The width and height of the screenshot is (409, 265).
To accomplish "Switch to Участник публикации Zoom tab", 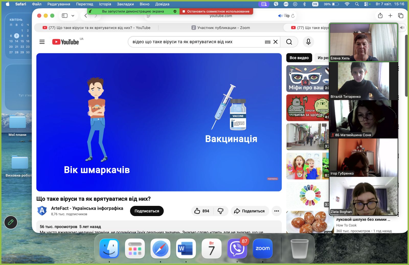I will pyautogui.click(x=221, y=28).
